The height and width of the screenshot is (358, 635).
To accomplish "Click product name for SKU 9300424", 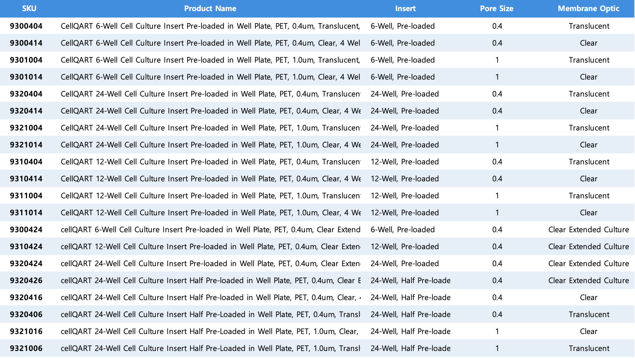I will pos(210,230).
